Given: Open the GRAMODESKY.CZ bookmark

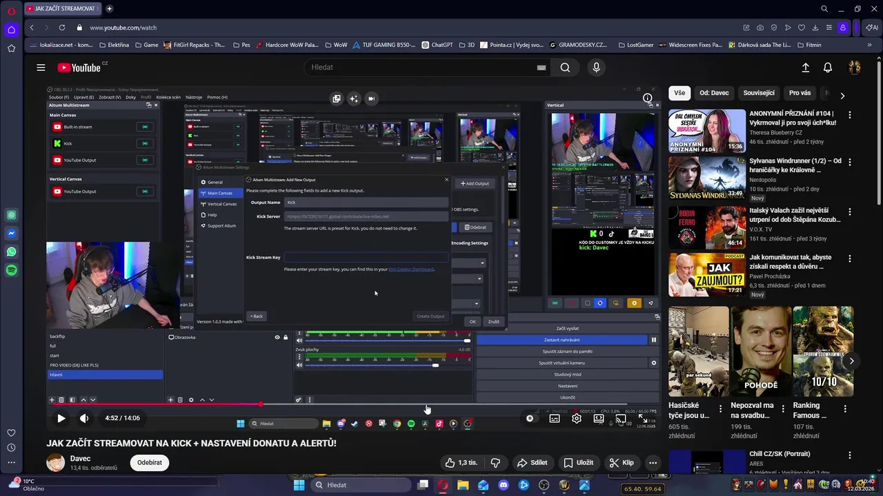Looking at the screenshot, I should click(x=577, y=45).
